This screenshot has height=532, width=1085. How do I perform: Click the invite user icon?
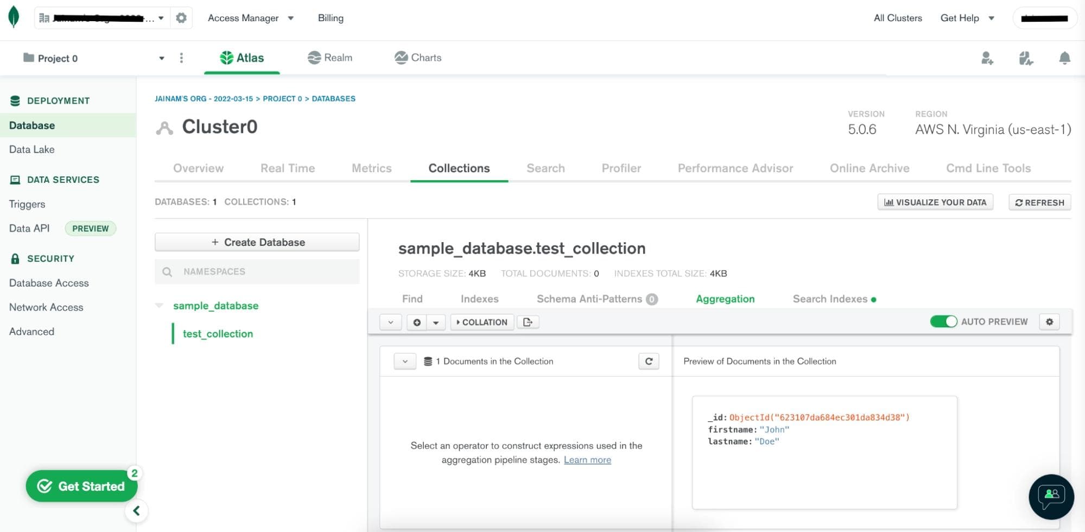(987, 58)
